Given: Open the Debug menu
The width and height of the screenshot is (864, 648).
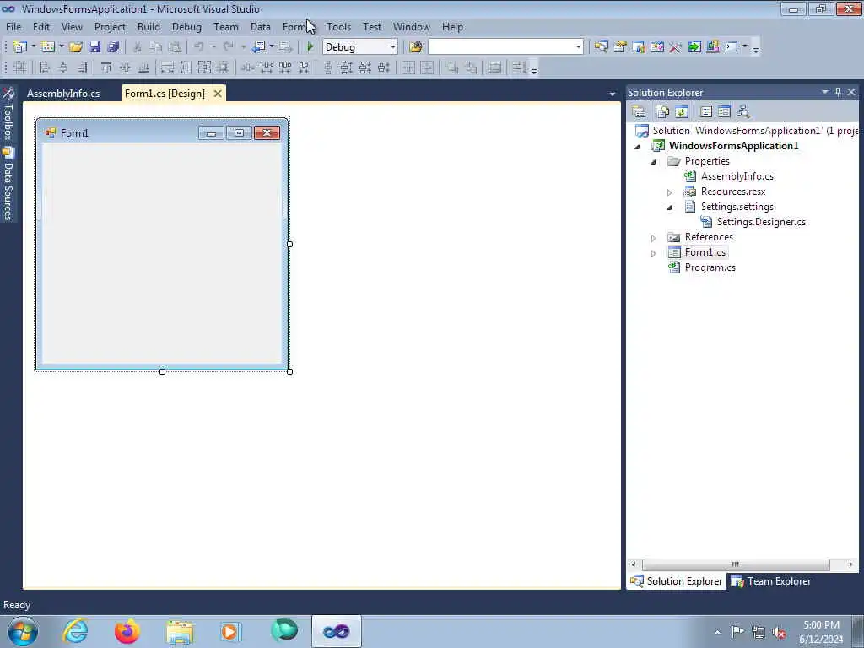Looking at the screenshot, I should tap(186, 26).
